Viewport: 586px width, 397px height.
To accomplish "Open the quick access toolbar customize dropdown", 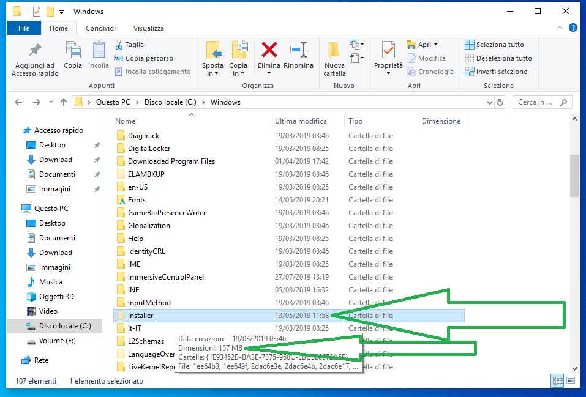I will coord(61,12).
